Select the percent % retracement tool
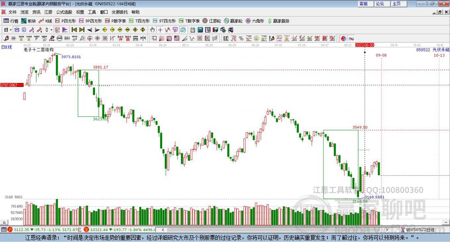Viewport: 450px width, 242px height. pyautogui.click(x=241, y=38)
